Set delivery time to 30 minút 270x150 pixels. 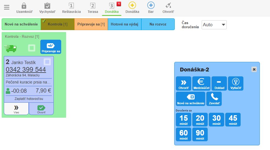(216, 120)
